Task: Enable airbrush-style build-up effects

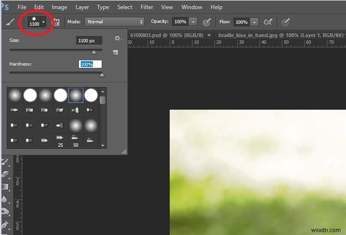Action: pyautogui.click(x=268, y=22)
